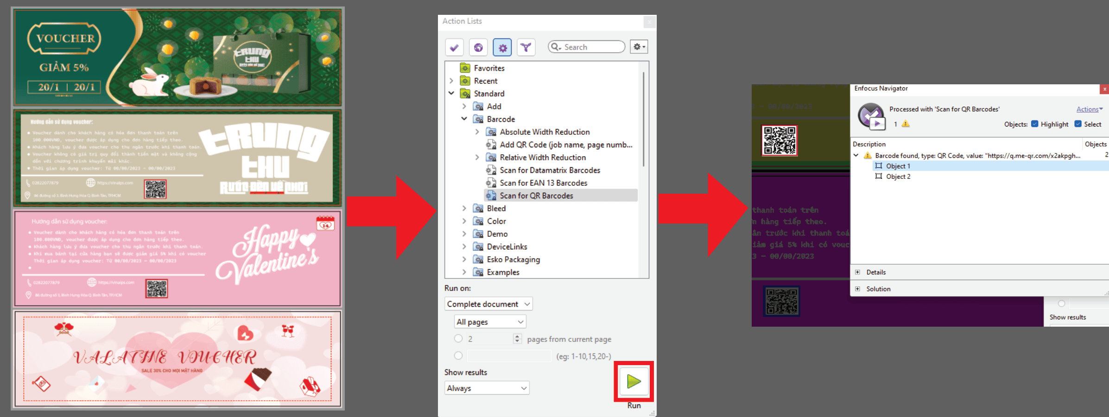Click the Show results button
Screen dimensions: 1109x417
pos(1068,317)
